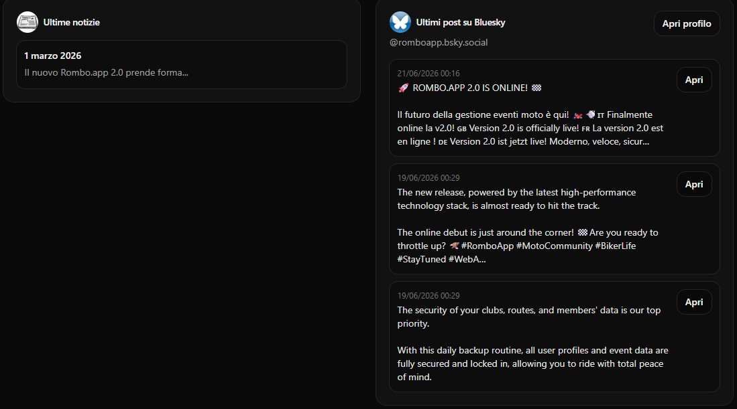This screenshot has width=737, height=409.
Task: Click the 'Ultimi post su Bluesky' heading
Action: 461,22
